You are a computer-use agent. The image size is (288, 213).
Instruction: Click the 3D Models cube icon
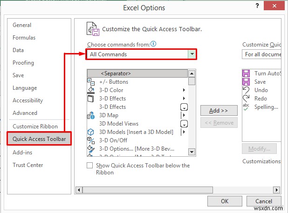click(x=91, y=132)
